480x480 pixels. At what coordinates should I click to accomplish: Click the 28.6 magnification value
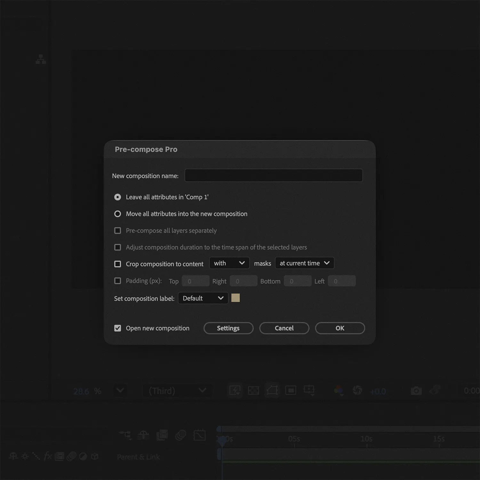(81, 391)
